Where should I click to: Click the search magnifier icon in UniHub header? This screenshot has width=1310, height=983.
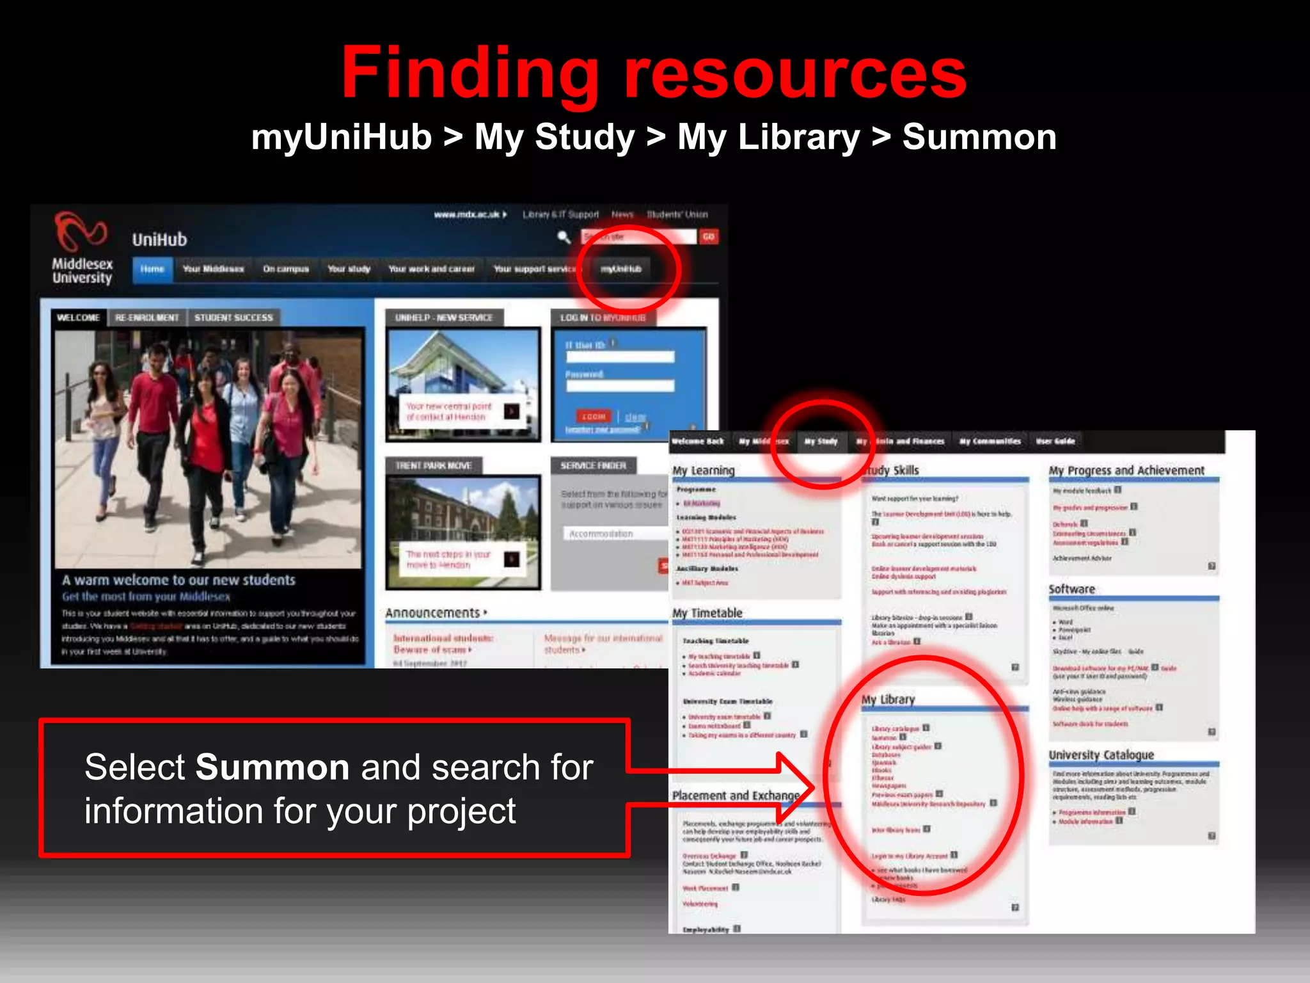pos(564,237)
